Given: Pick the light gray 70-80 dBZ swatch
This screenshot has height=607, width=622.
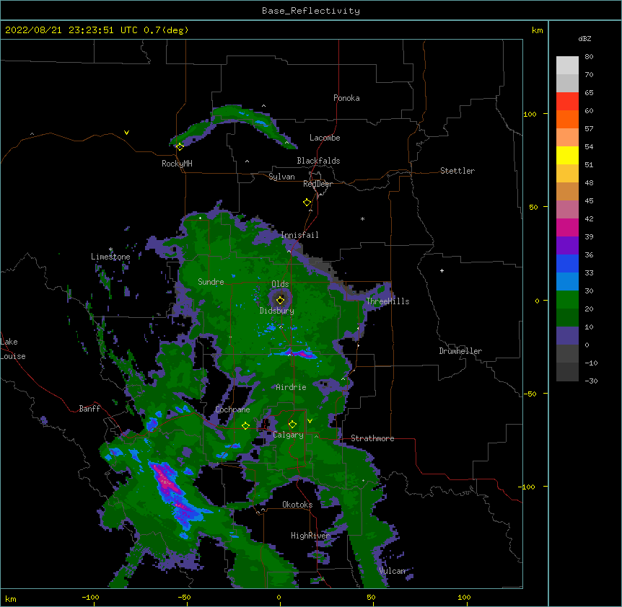Looking at the screenshot, I should tap(567, 66).
